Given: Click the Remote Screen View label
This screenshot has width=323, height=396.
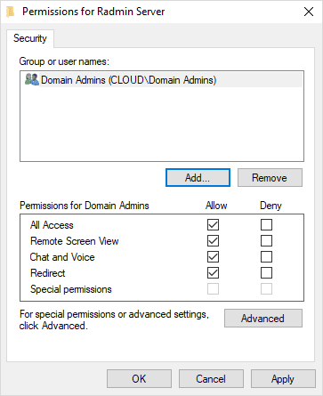Looking at the screenshot, I should [75, 241].
